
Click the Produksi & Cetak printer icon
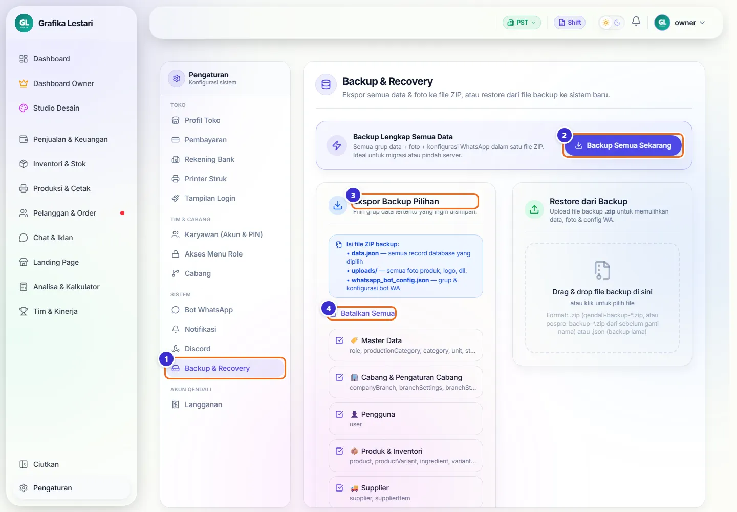[24, 188]
